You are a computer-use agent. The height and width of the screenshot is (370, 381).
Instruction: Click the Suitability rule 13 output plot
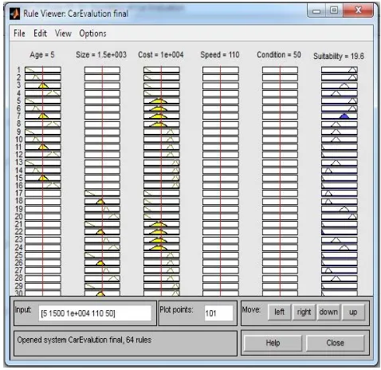coord(340,163)
